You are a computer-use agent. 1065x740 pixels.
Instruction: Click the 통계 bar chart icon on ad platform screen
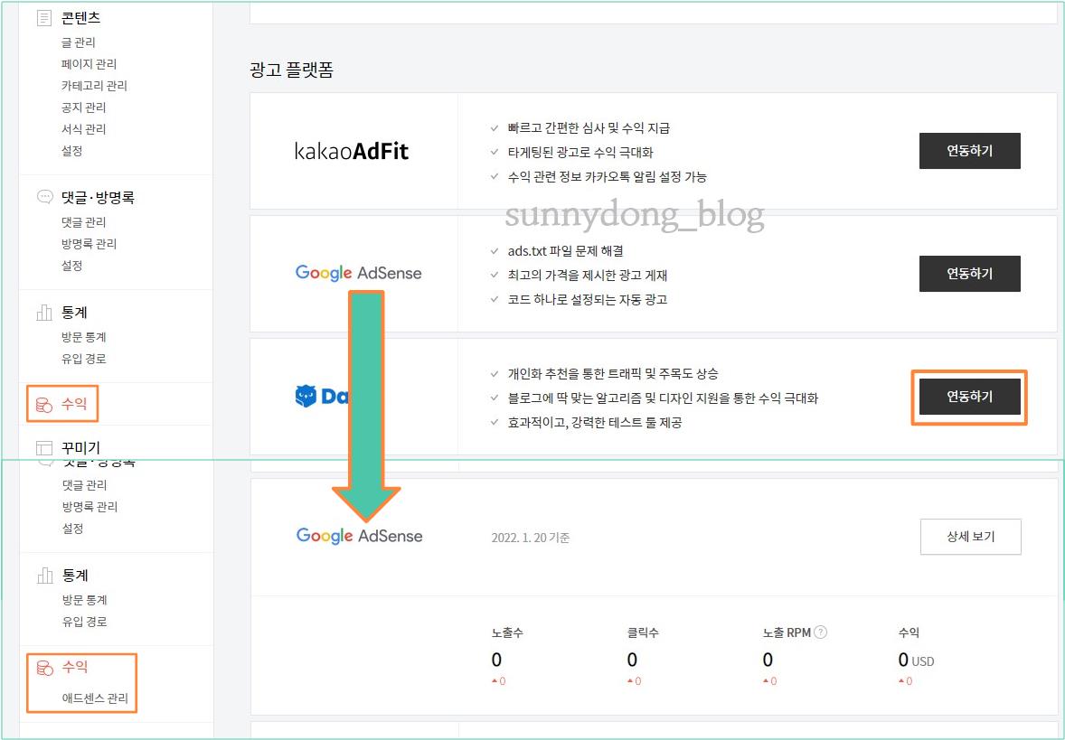[x=44, y=313]
